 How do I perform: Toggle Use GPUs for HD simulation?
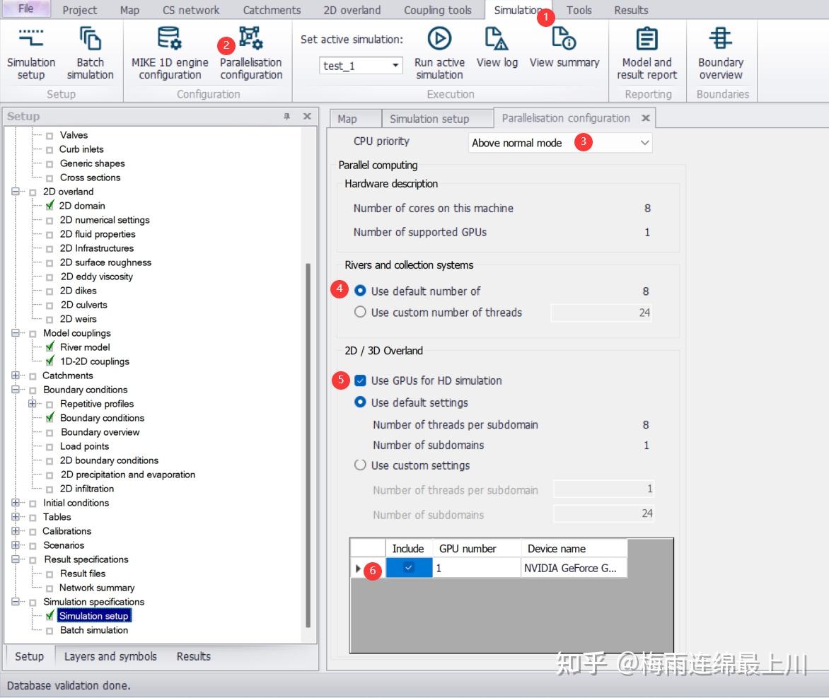pyautogui.click(x=360, y=380)
